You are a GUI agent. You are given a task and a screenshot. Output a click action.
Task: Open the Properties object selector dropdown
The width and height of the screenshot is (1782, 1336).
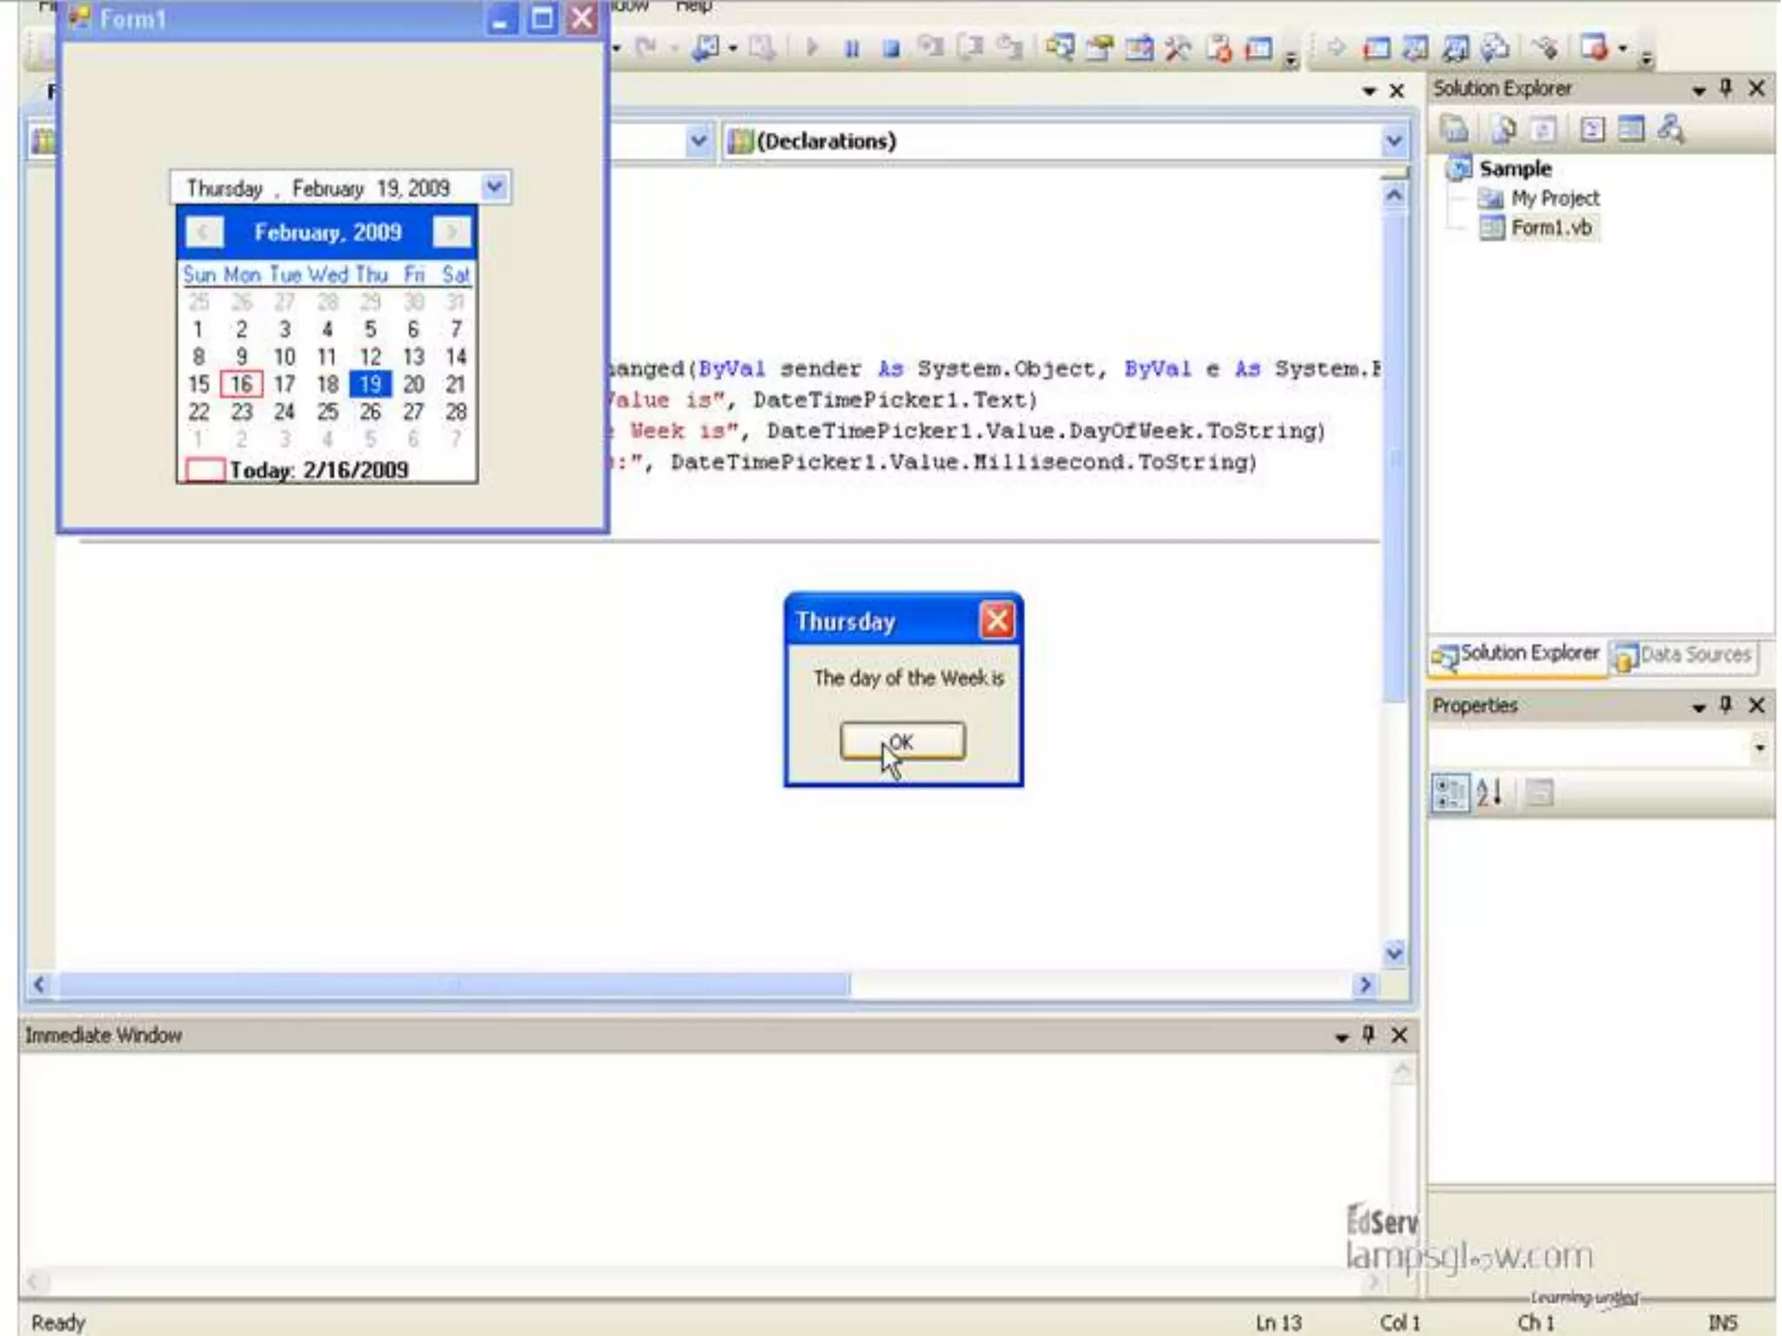[x=1759, y=748]
